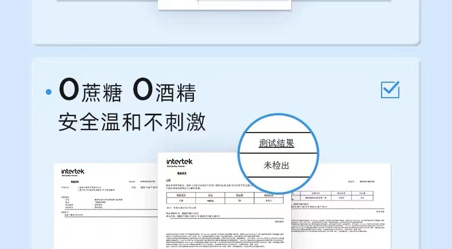Click the fine-print disclaimer in center report
Viewport: 452px width, 249px height.
pyautogui.click(x=224, y=240)
